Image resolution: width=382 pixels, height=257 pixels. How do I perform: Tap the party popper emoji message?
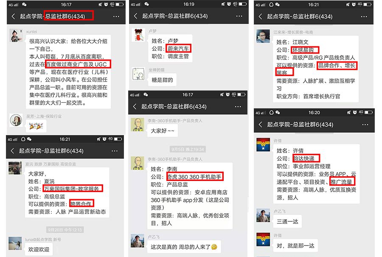[36, 126]
